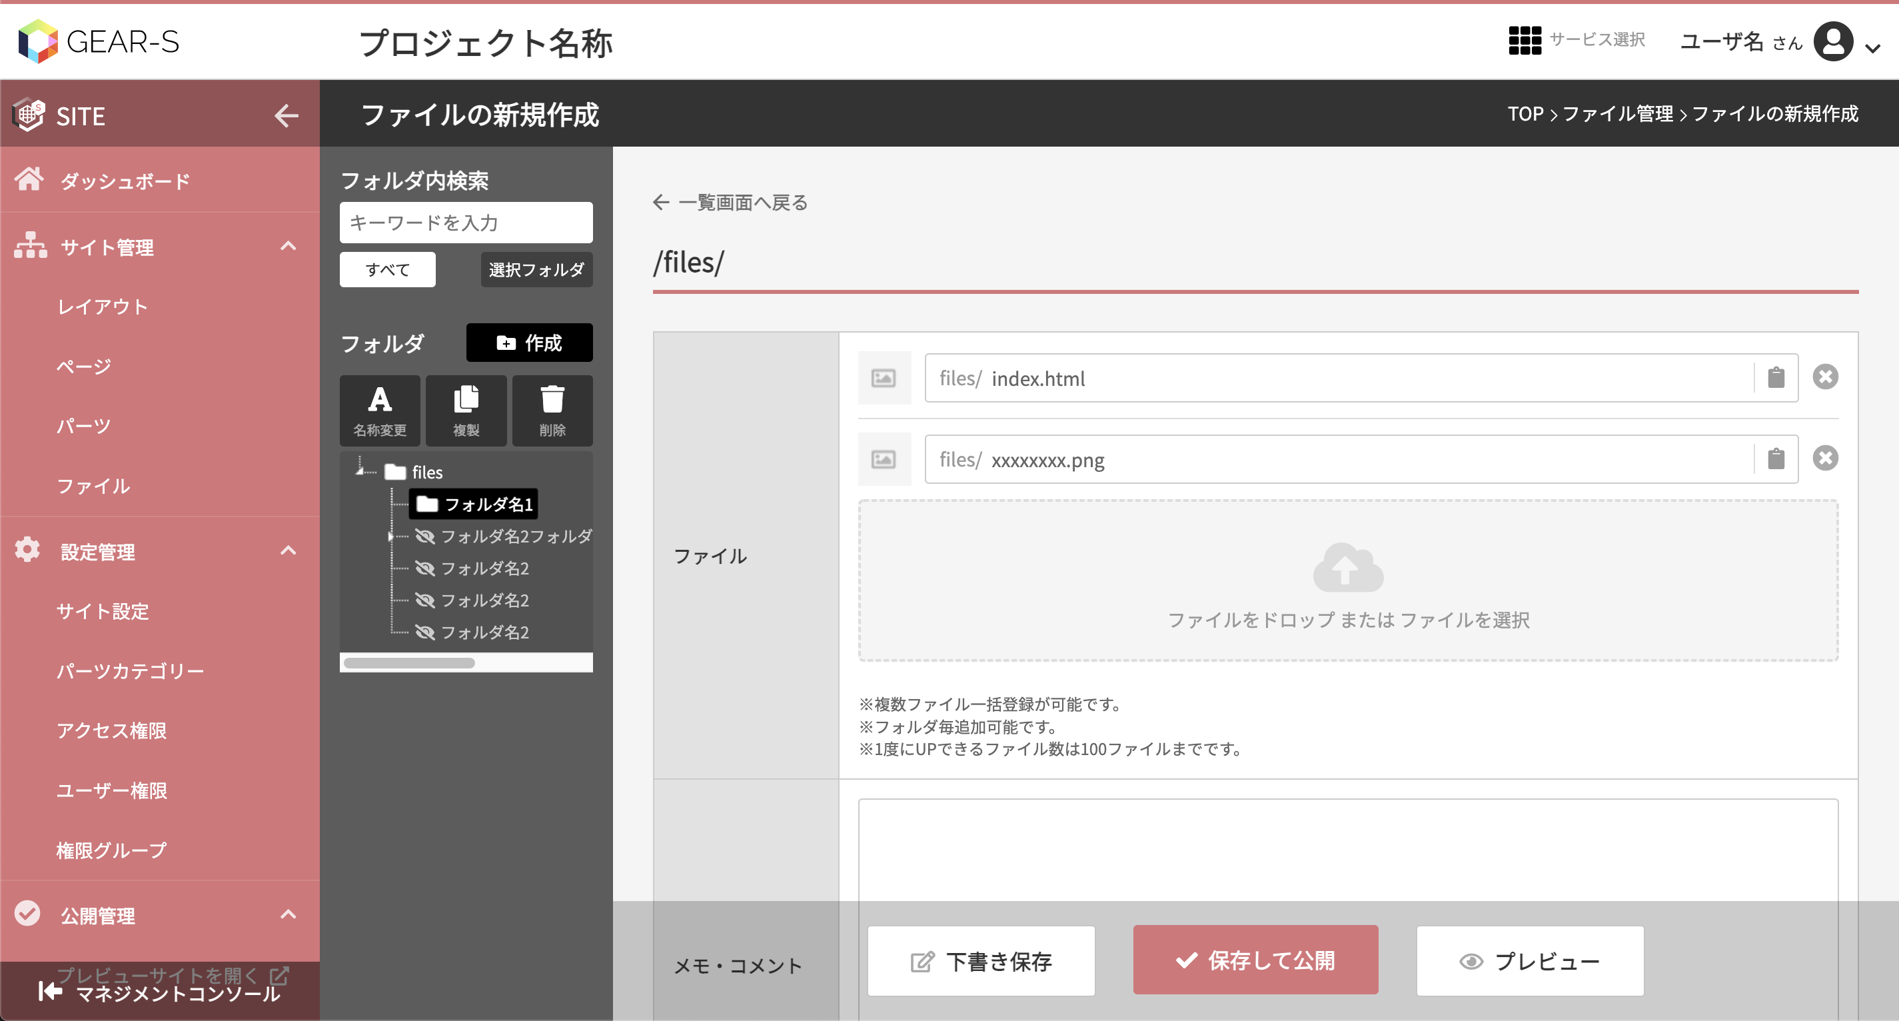This screenshot has height=1021, width=1899.
Task: Click the SITE globe icon
Action: [29, 114]
